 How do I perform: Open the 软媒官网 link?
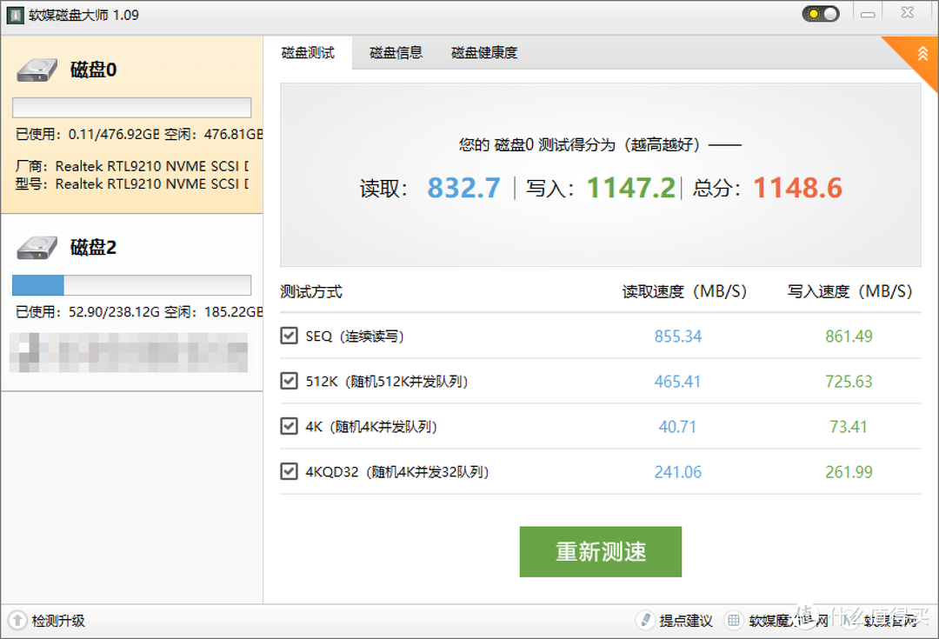point(889,621)
